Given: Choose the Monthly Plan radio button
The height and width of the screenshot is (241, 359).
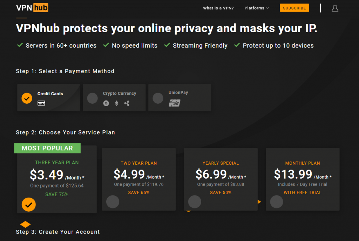Looking at the screenshot, I should [x=277, y=202].
